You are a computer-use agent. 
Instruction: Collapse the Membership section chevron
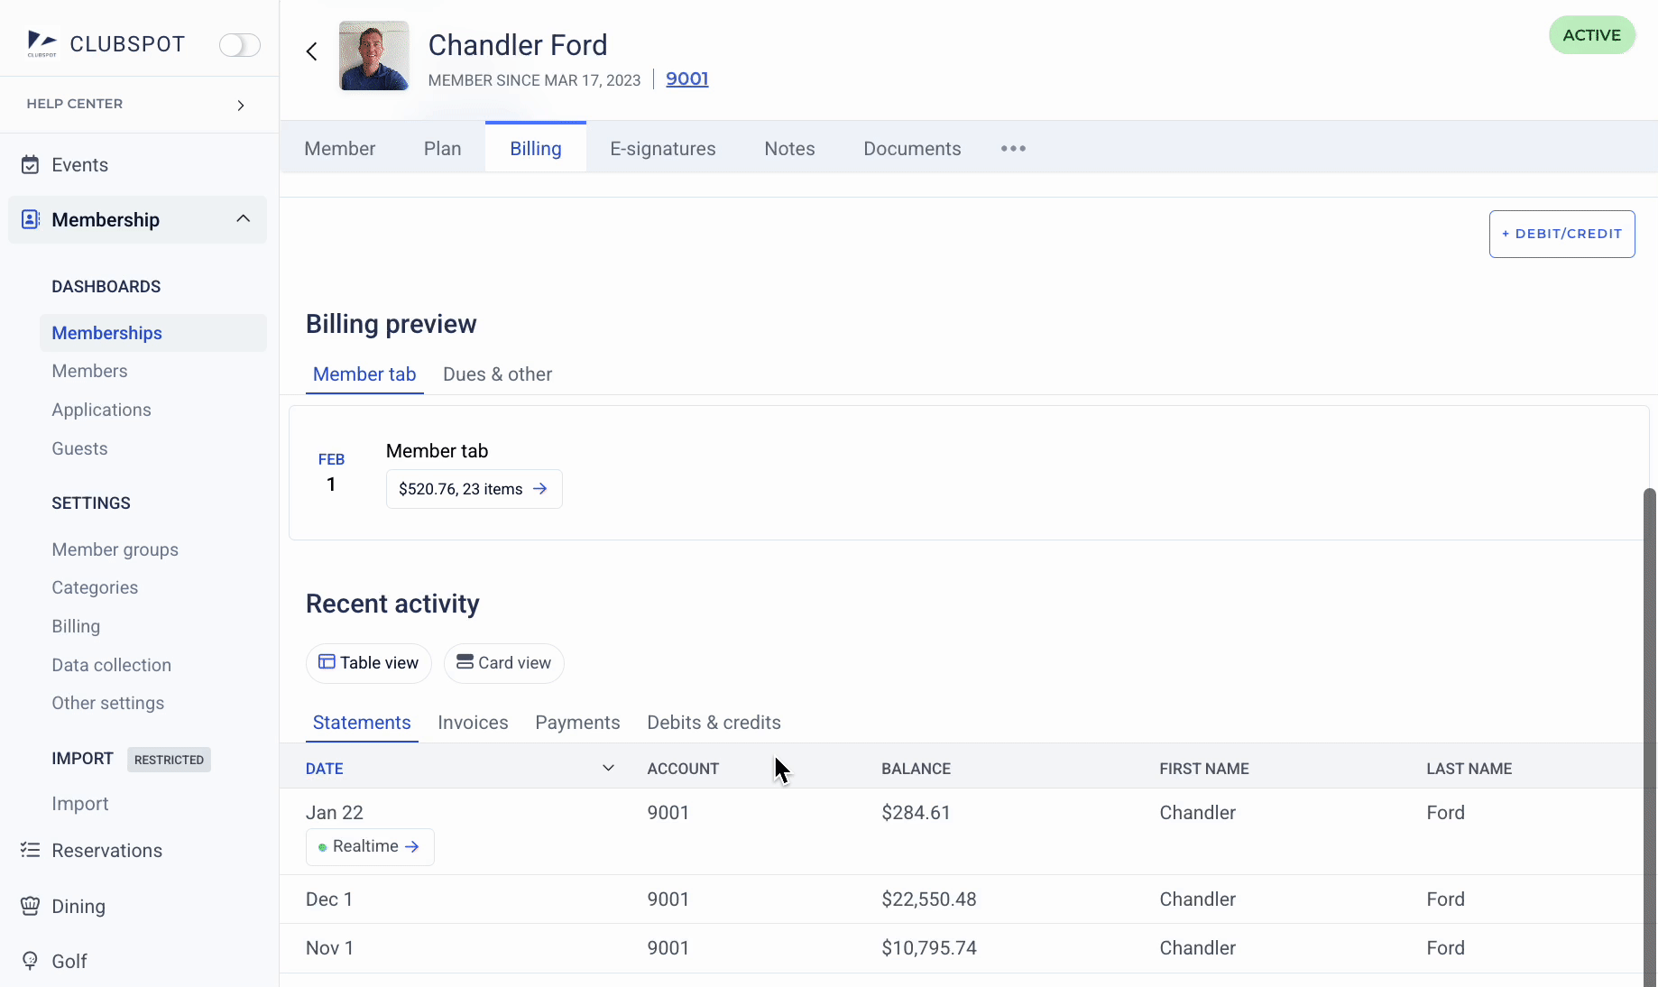[x=243, y=219]
